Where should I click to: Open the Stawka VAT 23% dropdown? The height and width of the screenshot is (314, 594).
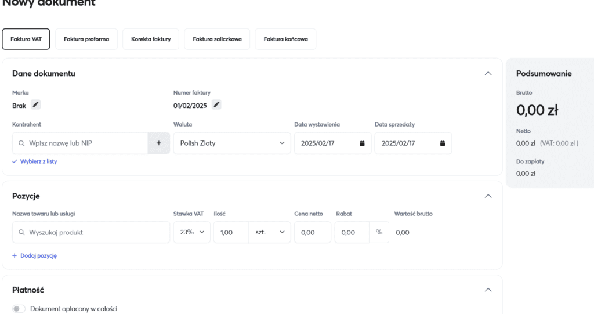192,232
